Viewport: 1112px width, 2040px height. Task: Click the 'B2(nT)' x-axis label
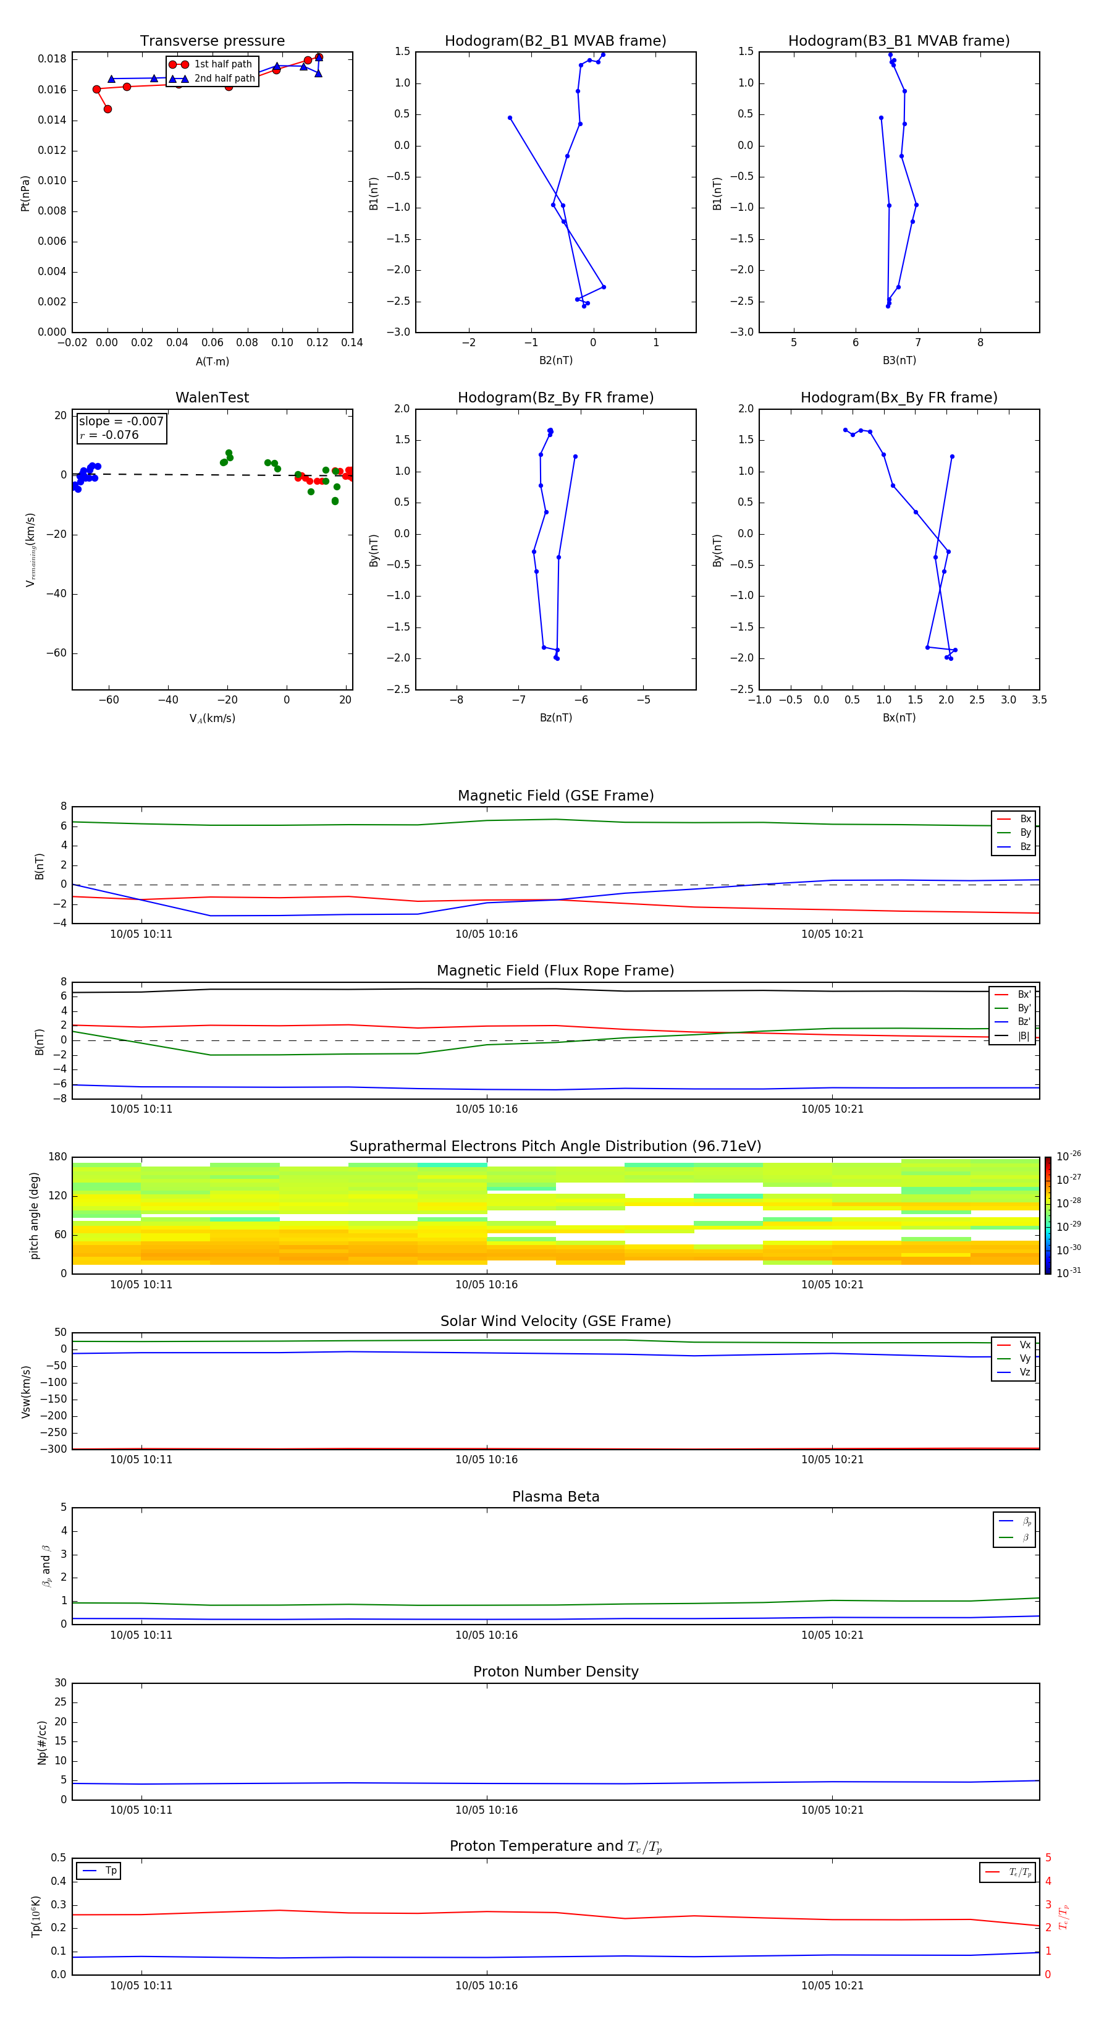[555, 360]
